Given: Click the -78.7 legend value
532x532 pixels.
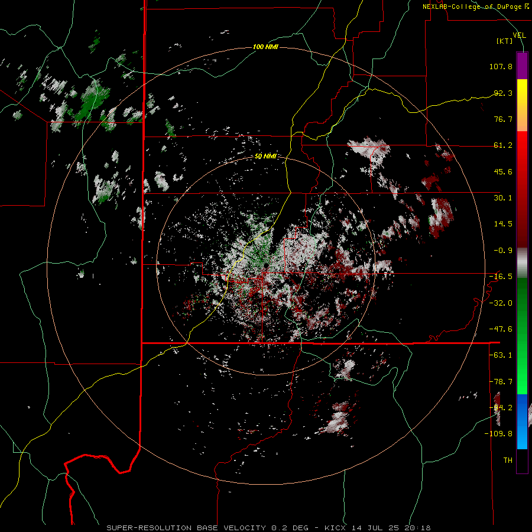Looking at the screenshot, I should point(501,382).
